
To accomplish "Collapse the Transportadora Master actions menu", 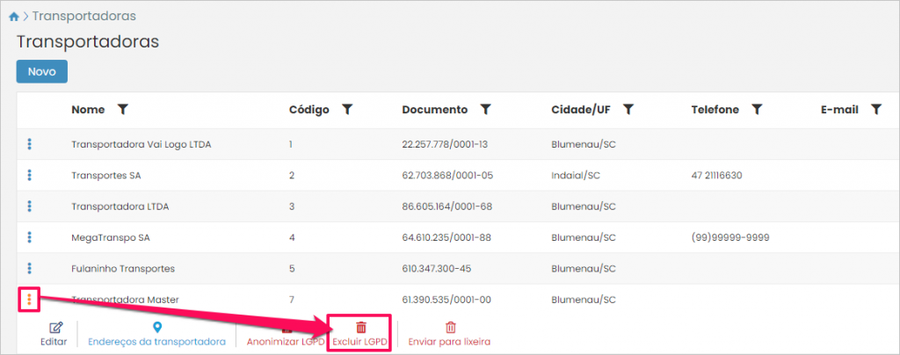I will coord(30,300).
